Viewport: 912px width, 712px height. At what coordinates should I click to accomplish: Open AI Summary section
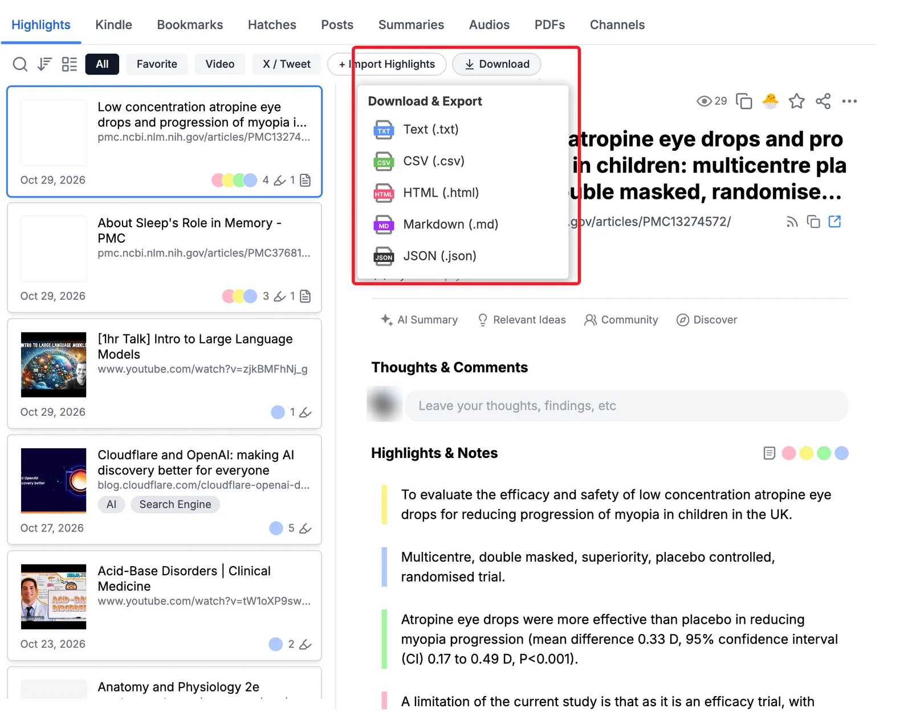(x=419, y=320)
